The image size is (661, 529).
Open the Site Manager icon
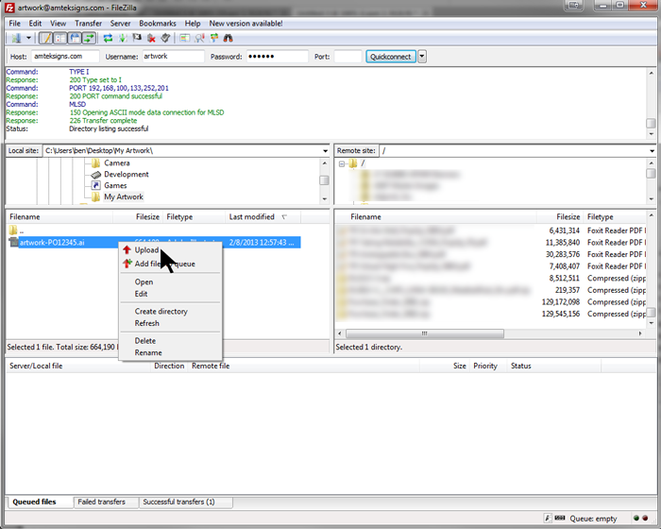pyautogui.click(x=16, y=39)
